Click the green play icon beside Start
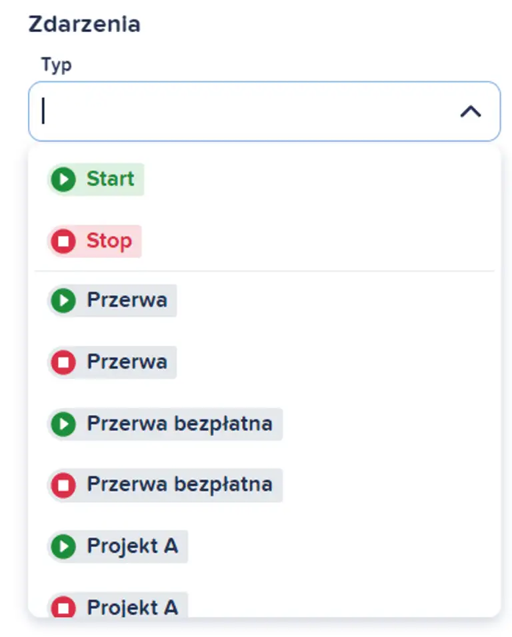Image resolution: width=512 pixels, height=637 pixels. coord(64,179)
